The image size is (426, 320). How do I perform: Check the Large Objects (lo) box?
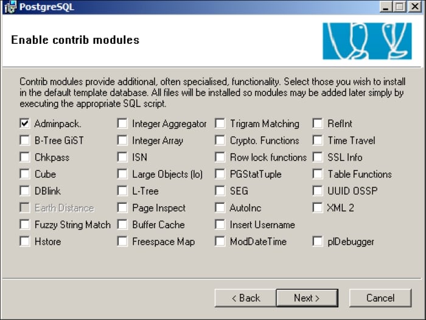click(122, 174)
